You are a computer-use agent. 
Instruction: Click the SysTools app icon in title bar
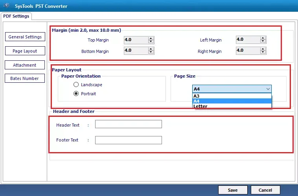[x=6, y=5]
